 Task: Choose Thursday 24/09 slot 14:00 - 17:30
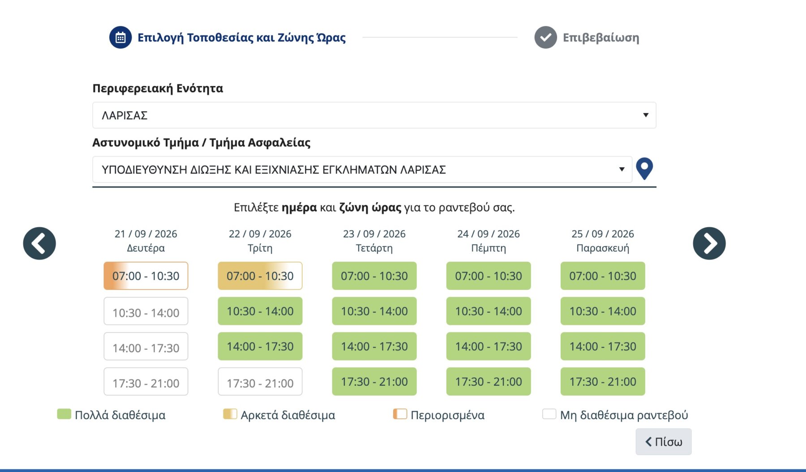[489, 346]
